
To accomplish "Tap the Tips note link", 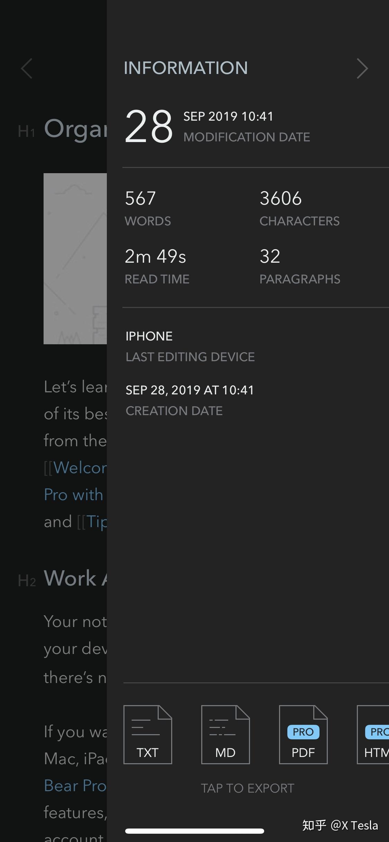I will [96, 522].
